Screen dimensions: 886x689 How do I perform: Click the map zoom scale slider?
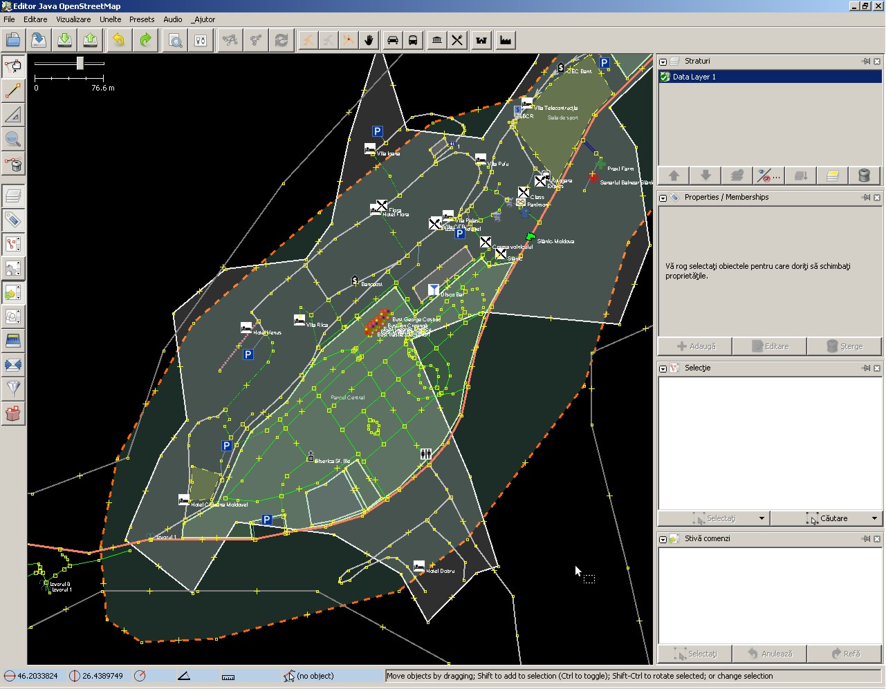click(80, 63)
